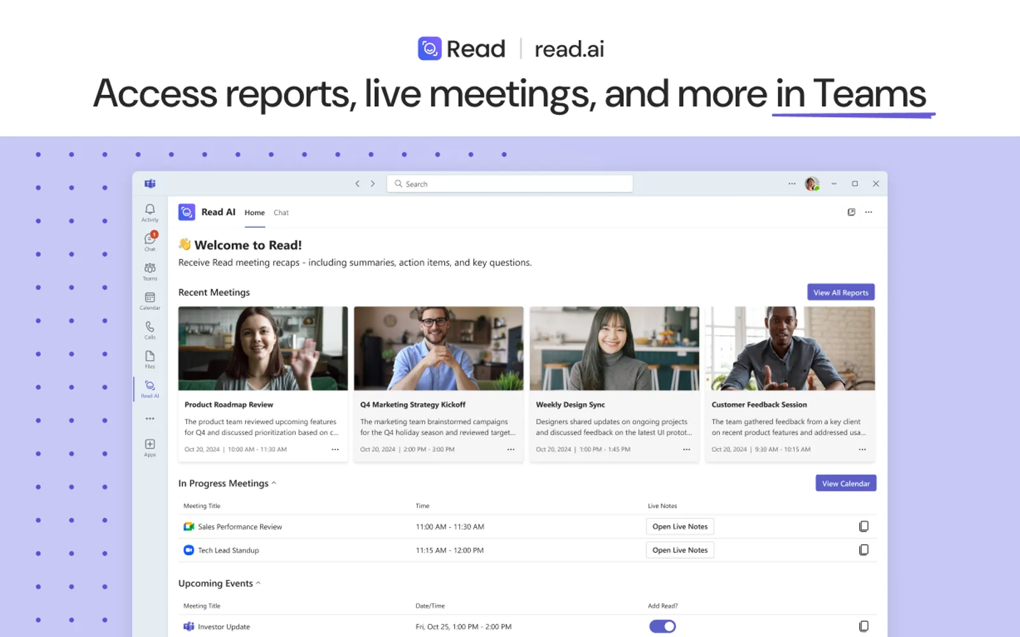The image size is (1020, 637).
Task: Click the Search field
Action: pyautogui.click(x=510, y=183)
